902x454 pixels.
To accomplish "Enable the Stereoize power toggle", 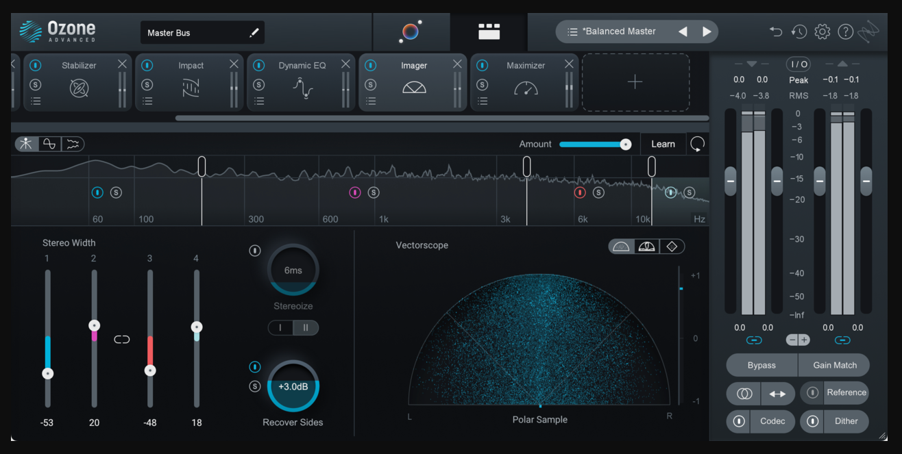I will click(x=255, y=251).
